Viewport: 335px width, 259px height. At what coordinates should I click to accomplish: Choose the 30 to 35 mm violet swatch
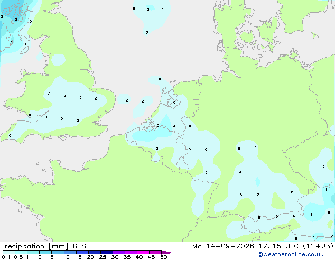119,252
